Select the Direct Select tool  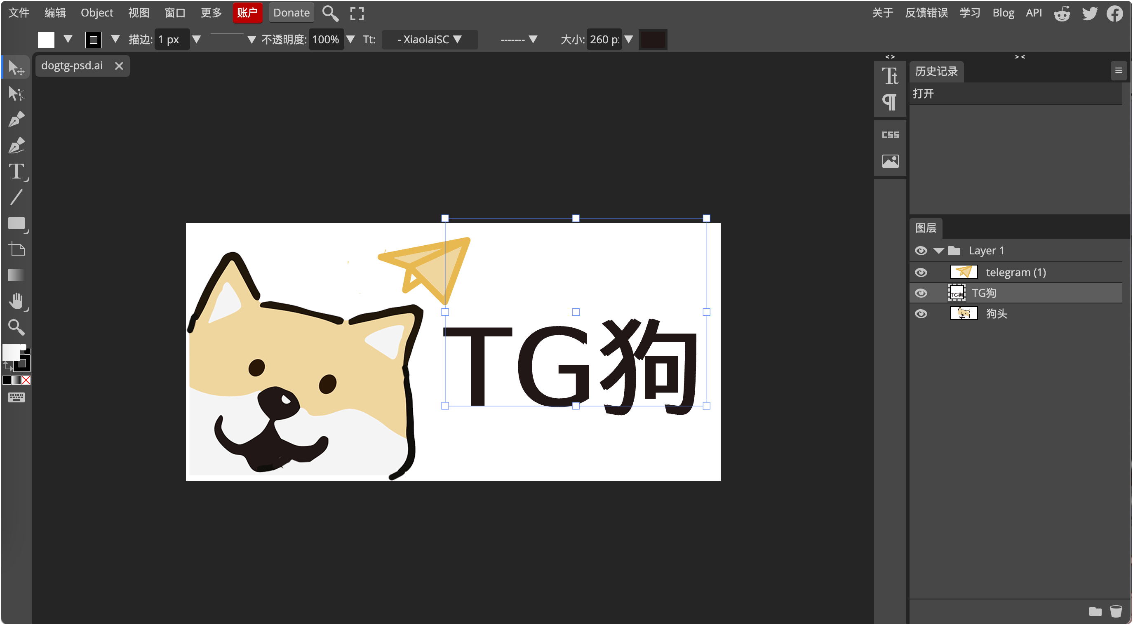[16, 94]
